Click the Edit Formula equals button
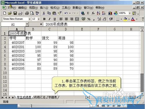Screen dimensions: 145x109 tap(41, 24)
